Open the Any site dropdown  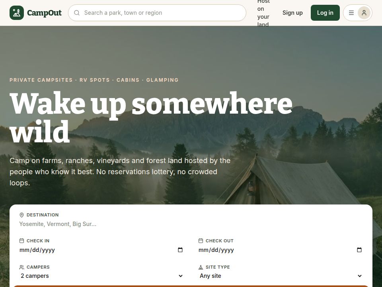click(280, 276)
